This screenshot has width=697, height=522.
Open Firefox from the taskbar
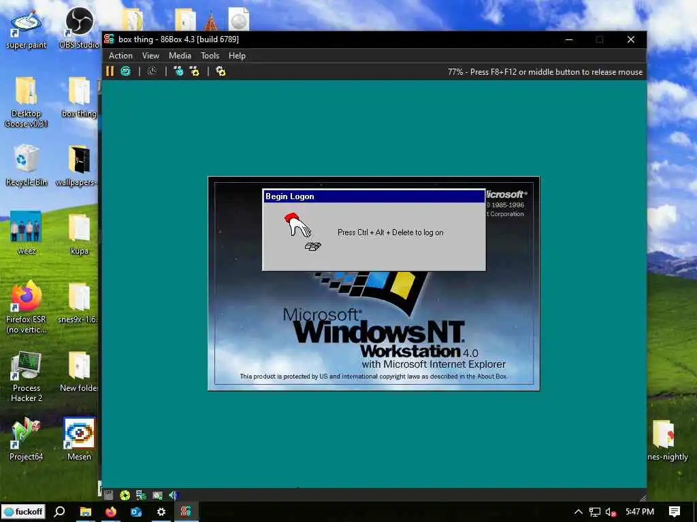(x=111, y=512)
